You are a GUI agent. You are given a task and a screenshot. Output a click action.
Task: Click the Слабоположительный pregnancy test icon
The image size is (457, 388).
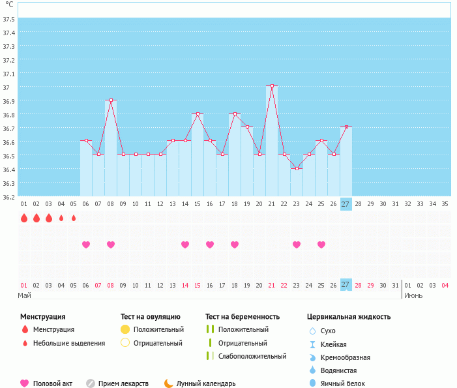[211, 356]
